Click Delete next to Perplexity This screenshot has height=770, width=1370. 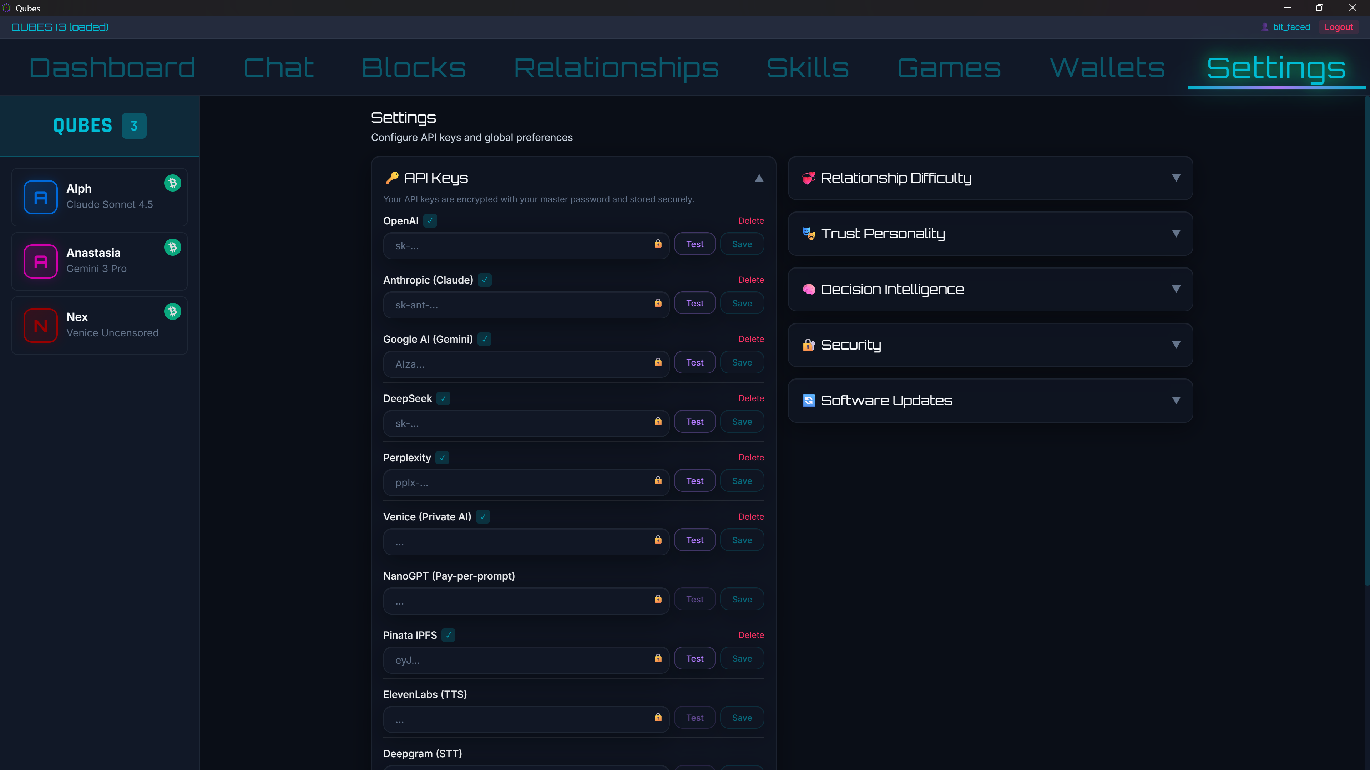[x=751, y=457]
